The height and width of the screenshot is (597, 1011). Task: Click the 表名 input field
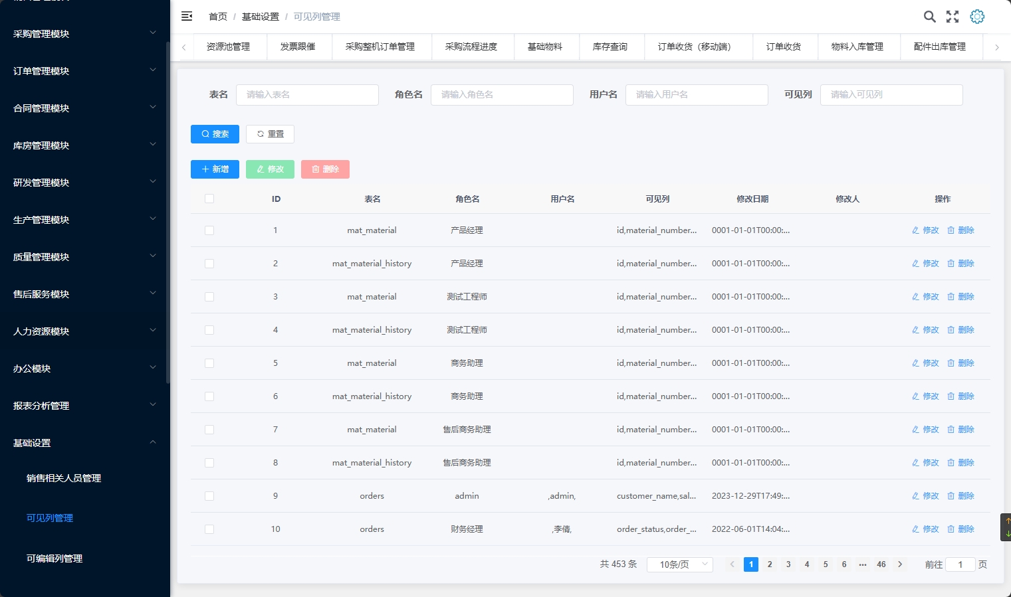click(x=307, y=95)
